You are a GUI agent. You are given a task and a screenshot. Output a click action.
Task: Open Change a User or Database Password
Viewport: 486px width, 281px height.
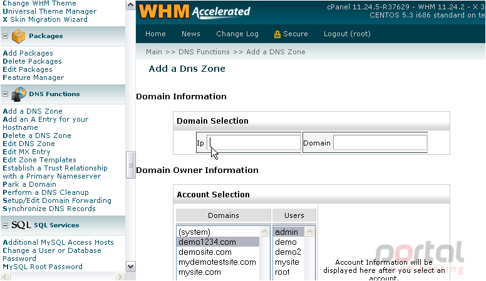[x=52, y=254]
